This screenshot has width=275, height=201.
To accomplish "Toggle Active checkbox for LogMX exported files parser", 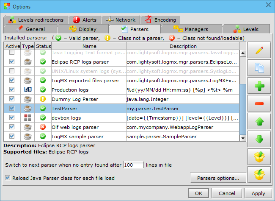I will (x=12, y=80).
